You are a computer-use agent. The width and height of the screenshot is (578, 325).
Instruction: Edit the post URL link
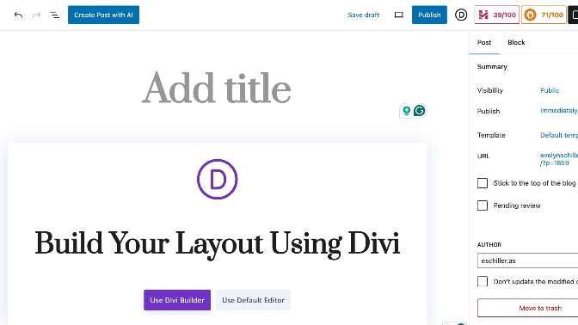559,159
